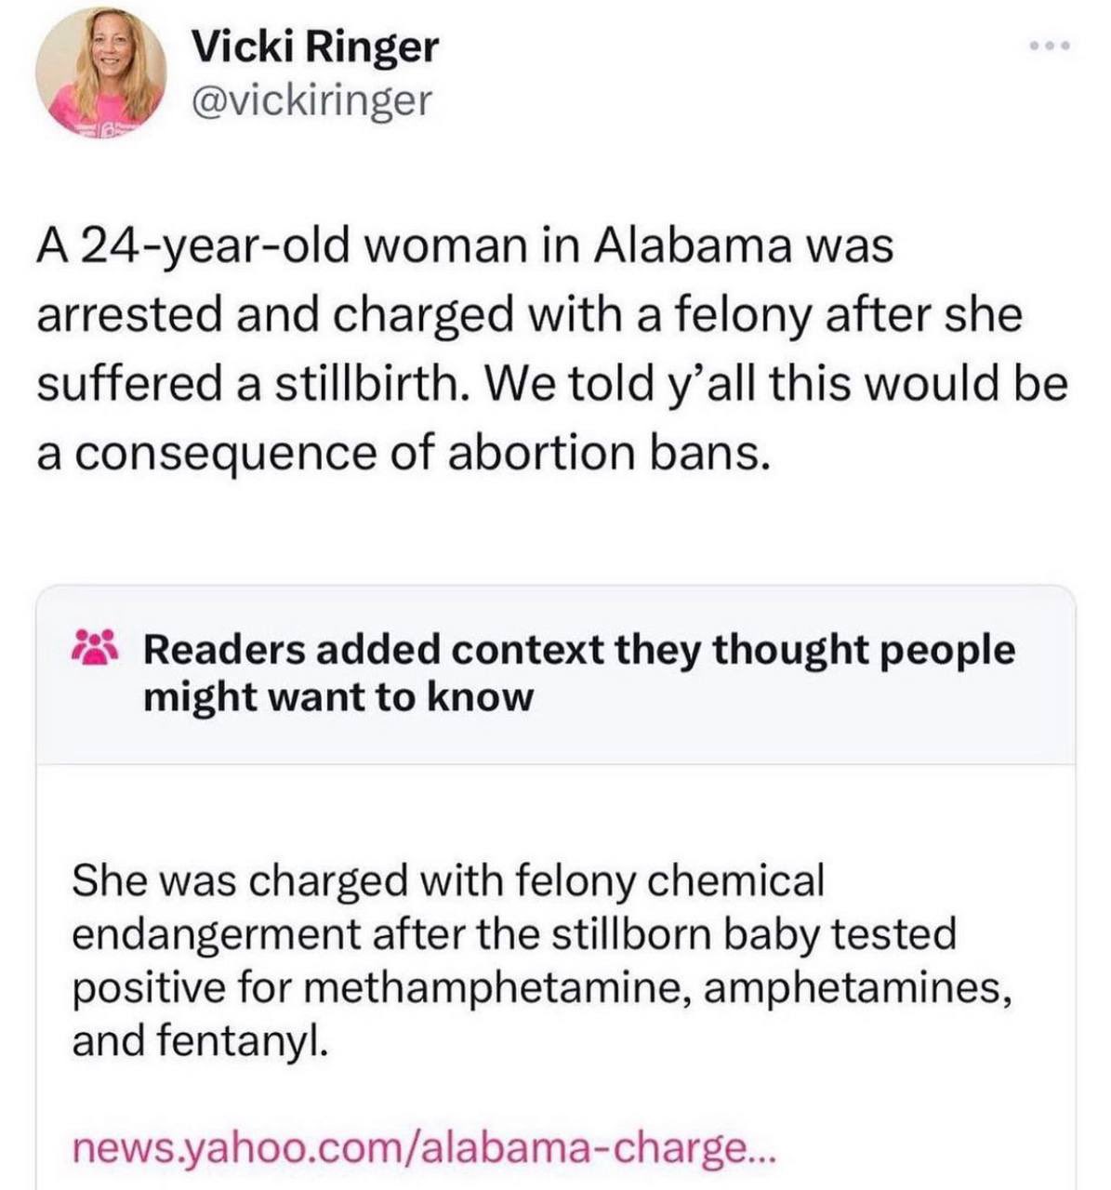This screenshot has height=1190, width=1111.
Task: Open the Vicki Ringer display name
Action: [314, 46]
